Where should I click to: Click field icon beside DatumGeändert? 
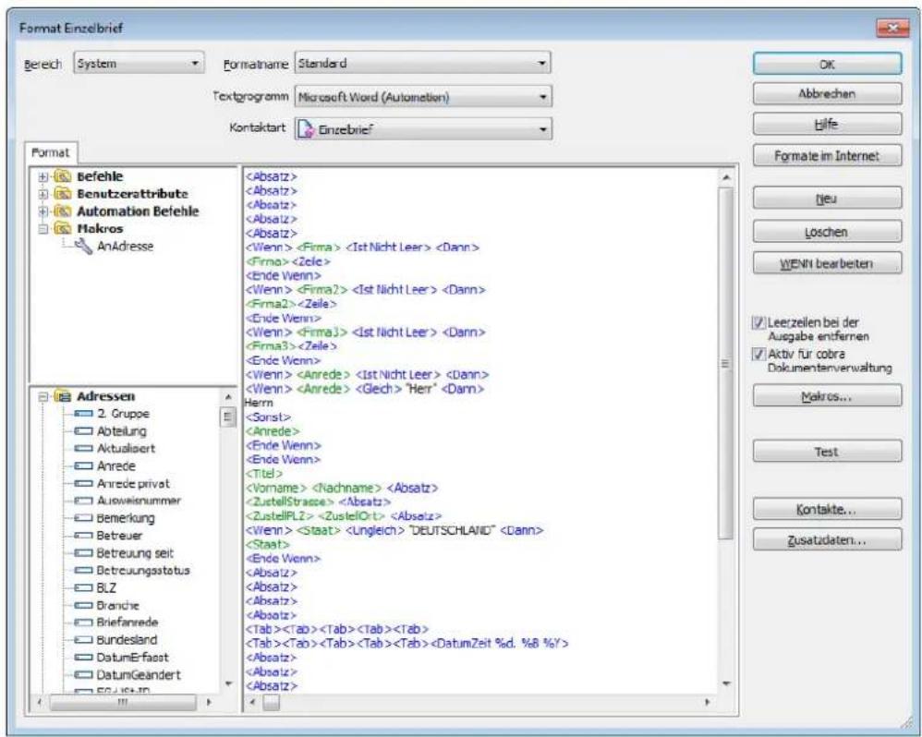click(83, 675)
